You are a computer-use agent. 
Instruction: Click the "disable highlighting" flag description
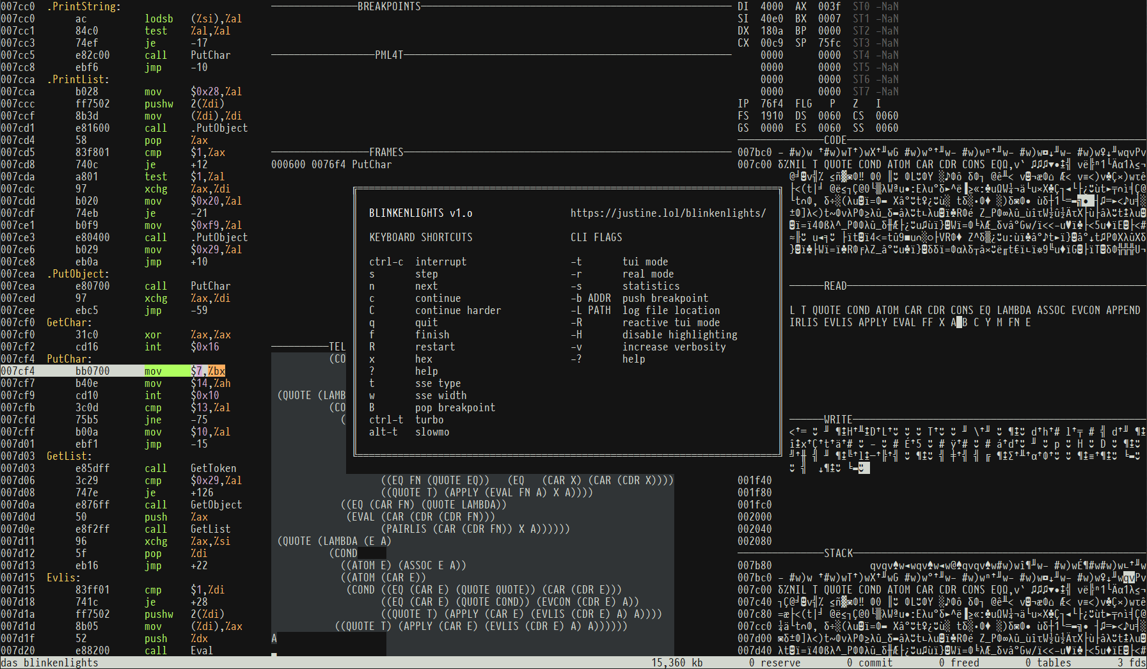680,334
